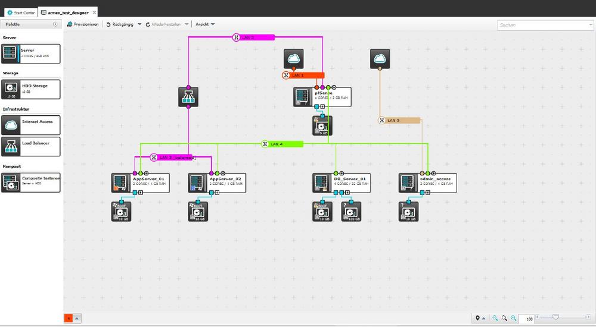Click the Provisionieren button
Screen dimensions: 596x327
point(82,24)
